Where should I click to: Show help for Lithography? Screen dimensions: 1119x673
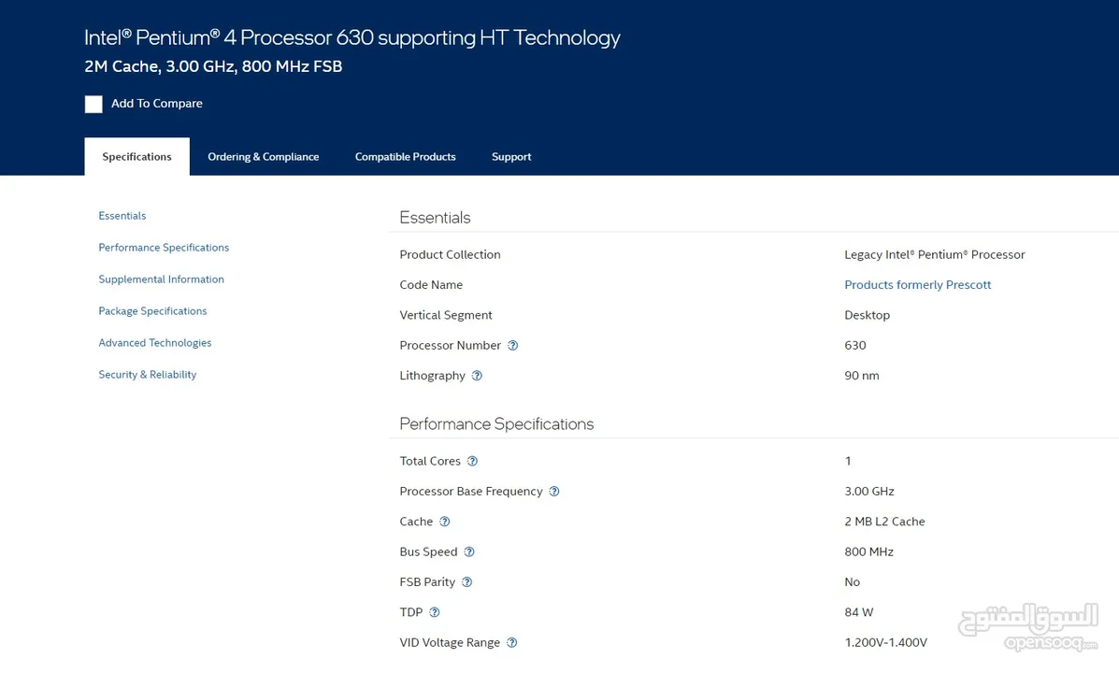pos(477,376)
